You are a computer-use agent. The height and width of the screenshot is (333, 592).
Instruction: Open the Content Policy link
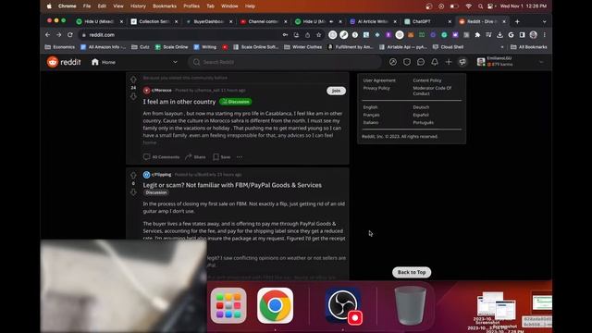(427, 80)
